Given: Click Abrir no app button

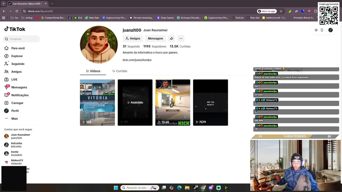Looking at the screenshot, I should 266,11.
